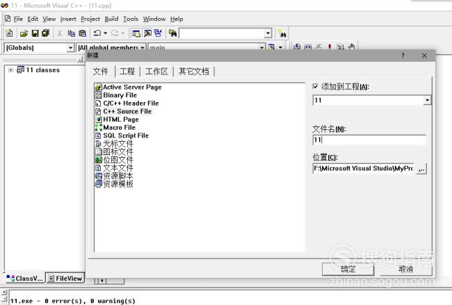Switch to the 文件 tab
Image resolution: width=452 pixels, height=305 pixels.
tap(101, 72)
